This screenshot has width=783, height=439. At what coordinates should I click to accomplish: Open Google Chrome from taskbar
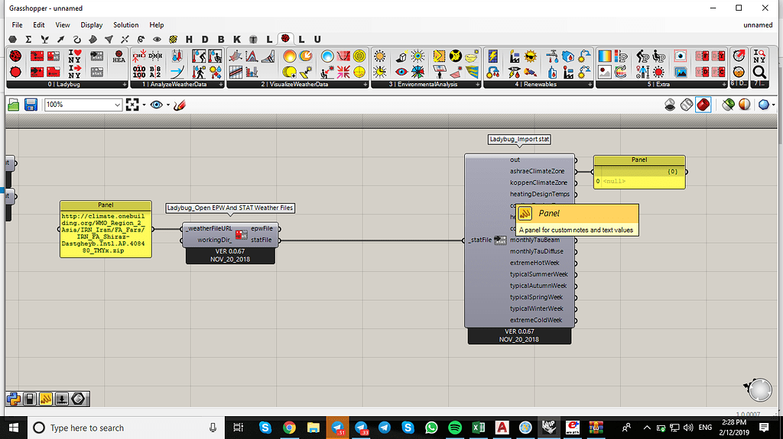(289, 428)
